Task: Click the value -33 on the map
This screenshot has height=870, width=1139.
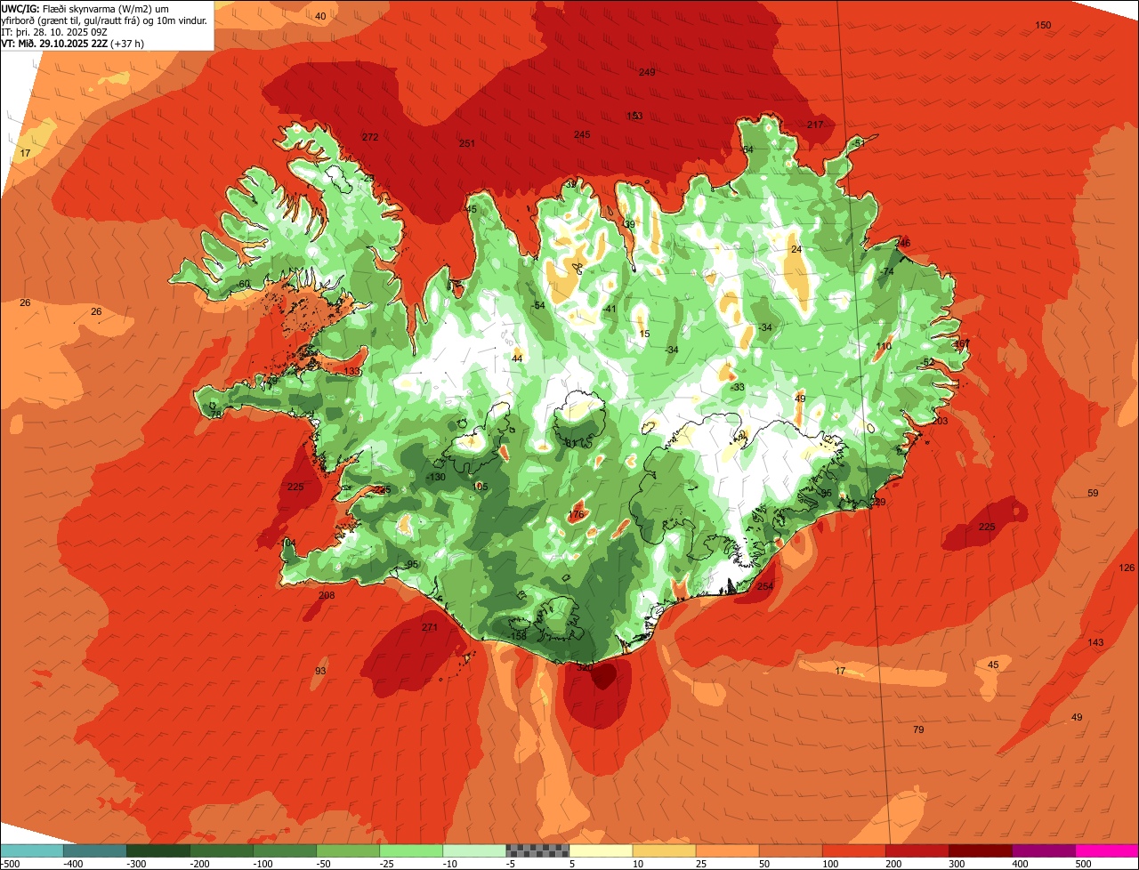Action: (x=737, y=387)
